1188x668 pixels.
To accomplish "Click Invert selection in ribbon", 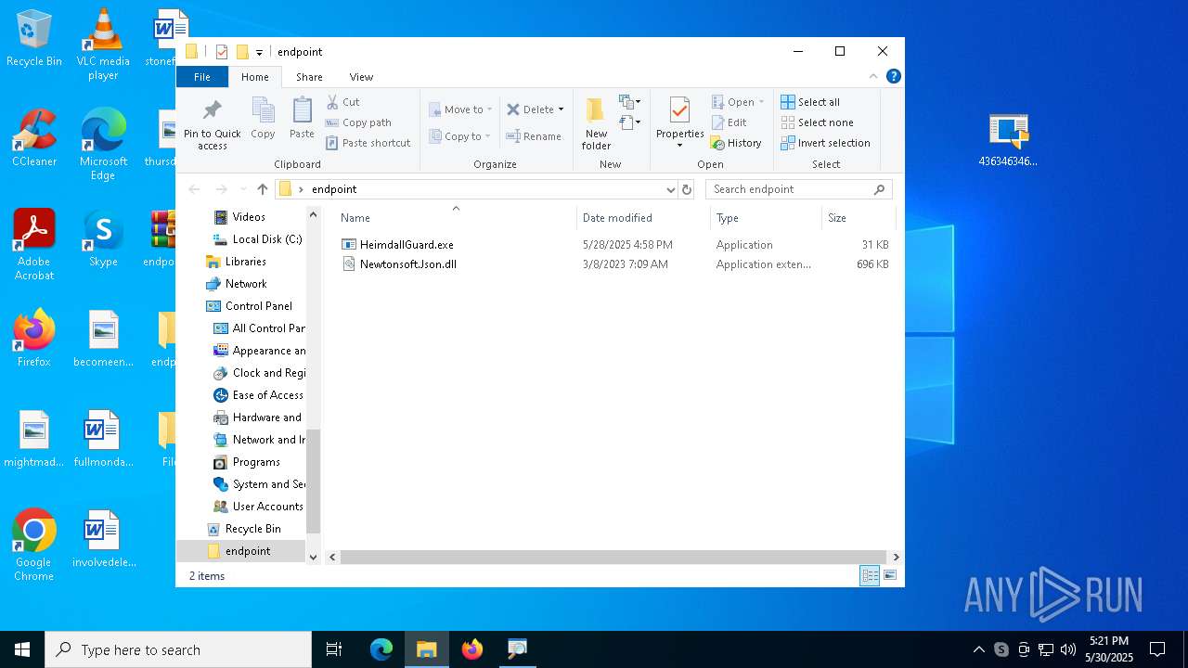I will click(x=825, y=143).
